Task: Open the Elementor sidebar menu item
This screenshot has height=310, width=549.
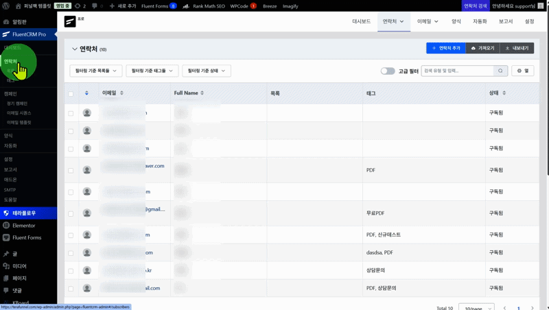Action: coord(23,225)
